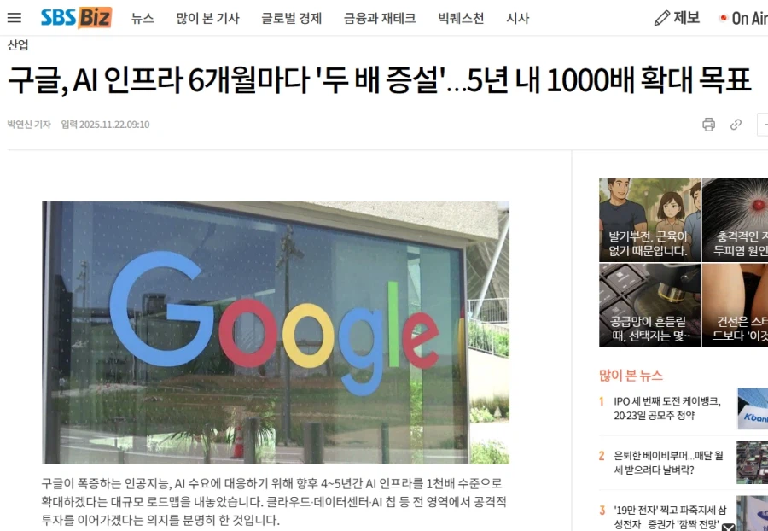Go to 글로벌 경제 section

pyautogui.click(x=292, y=18)
